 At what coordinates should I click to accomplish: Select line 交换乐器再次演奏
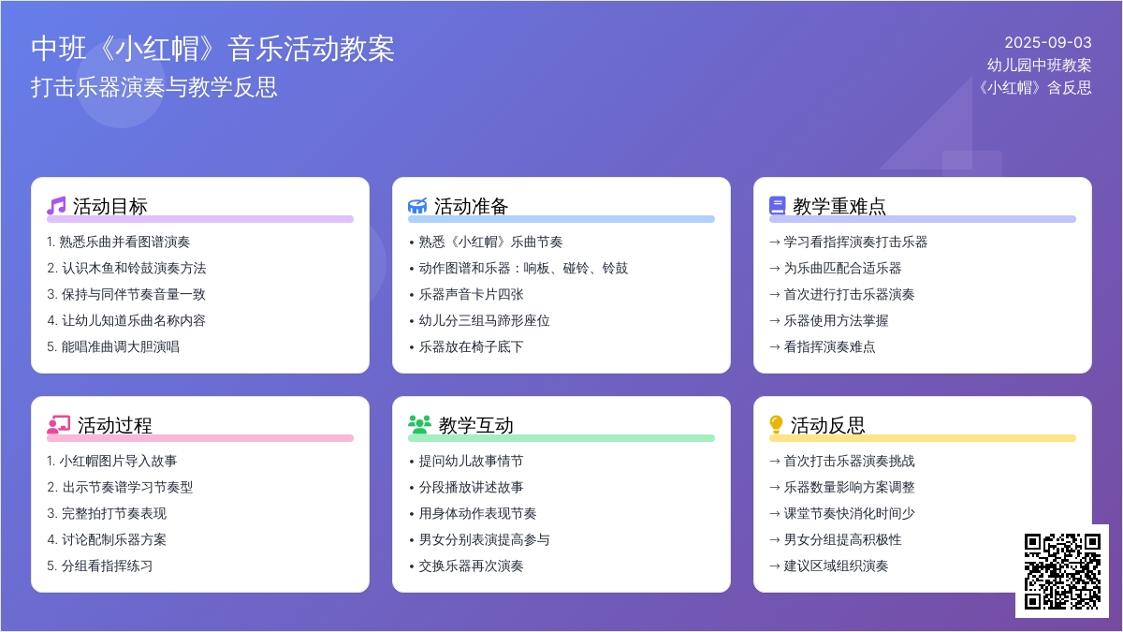point(466,566)
